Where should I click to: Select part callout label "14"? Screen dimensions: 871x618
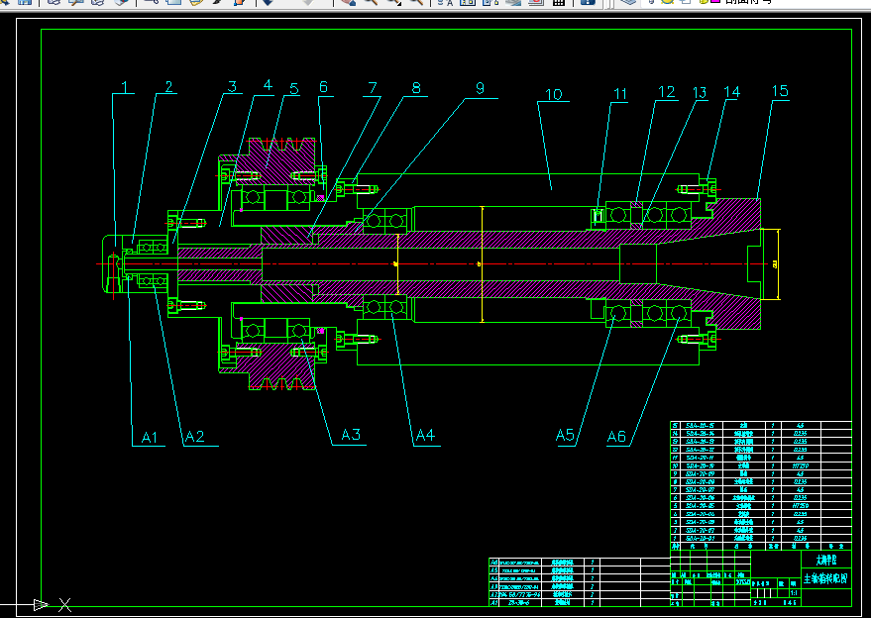click(732, 92)
